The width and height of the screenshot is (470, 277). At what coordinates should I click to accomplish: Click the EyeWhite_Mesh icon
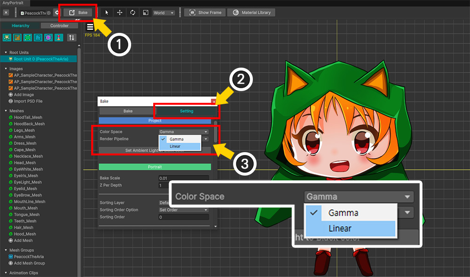pos(11,169)
